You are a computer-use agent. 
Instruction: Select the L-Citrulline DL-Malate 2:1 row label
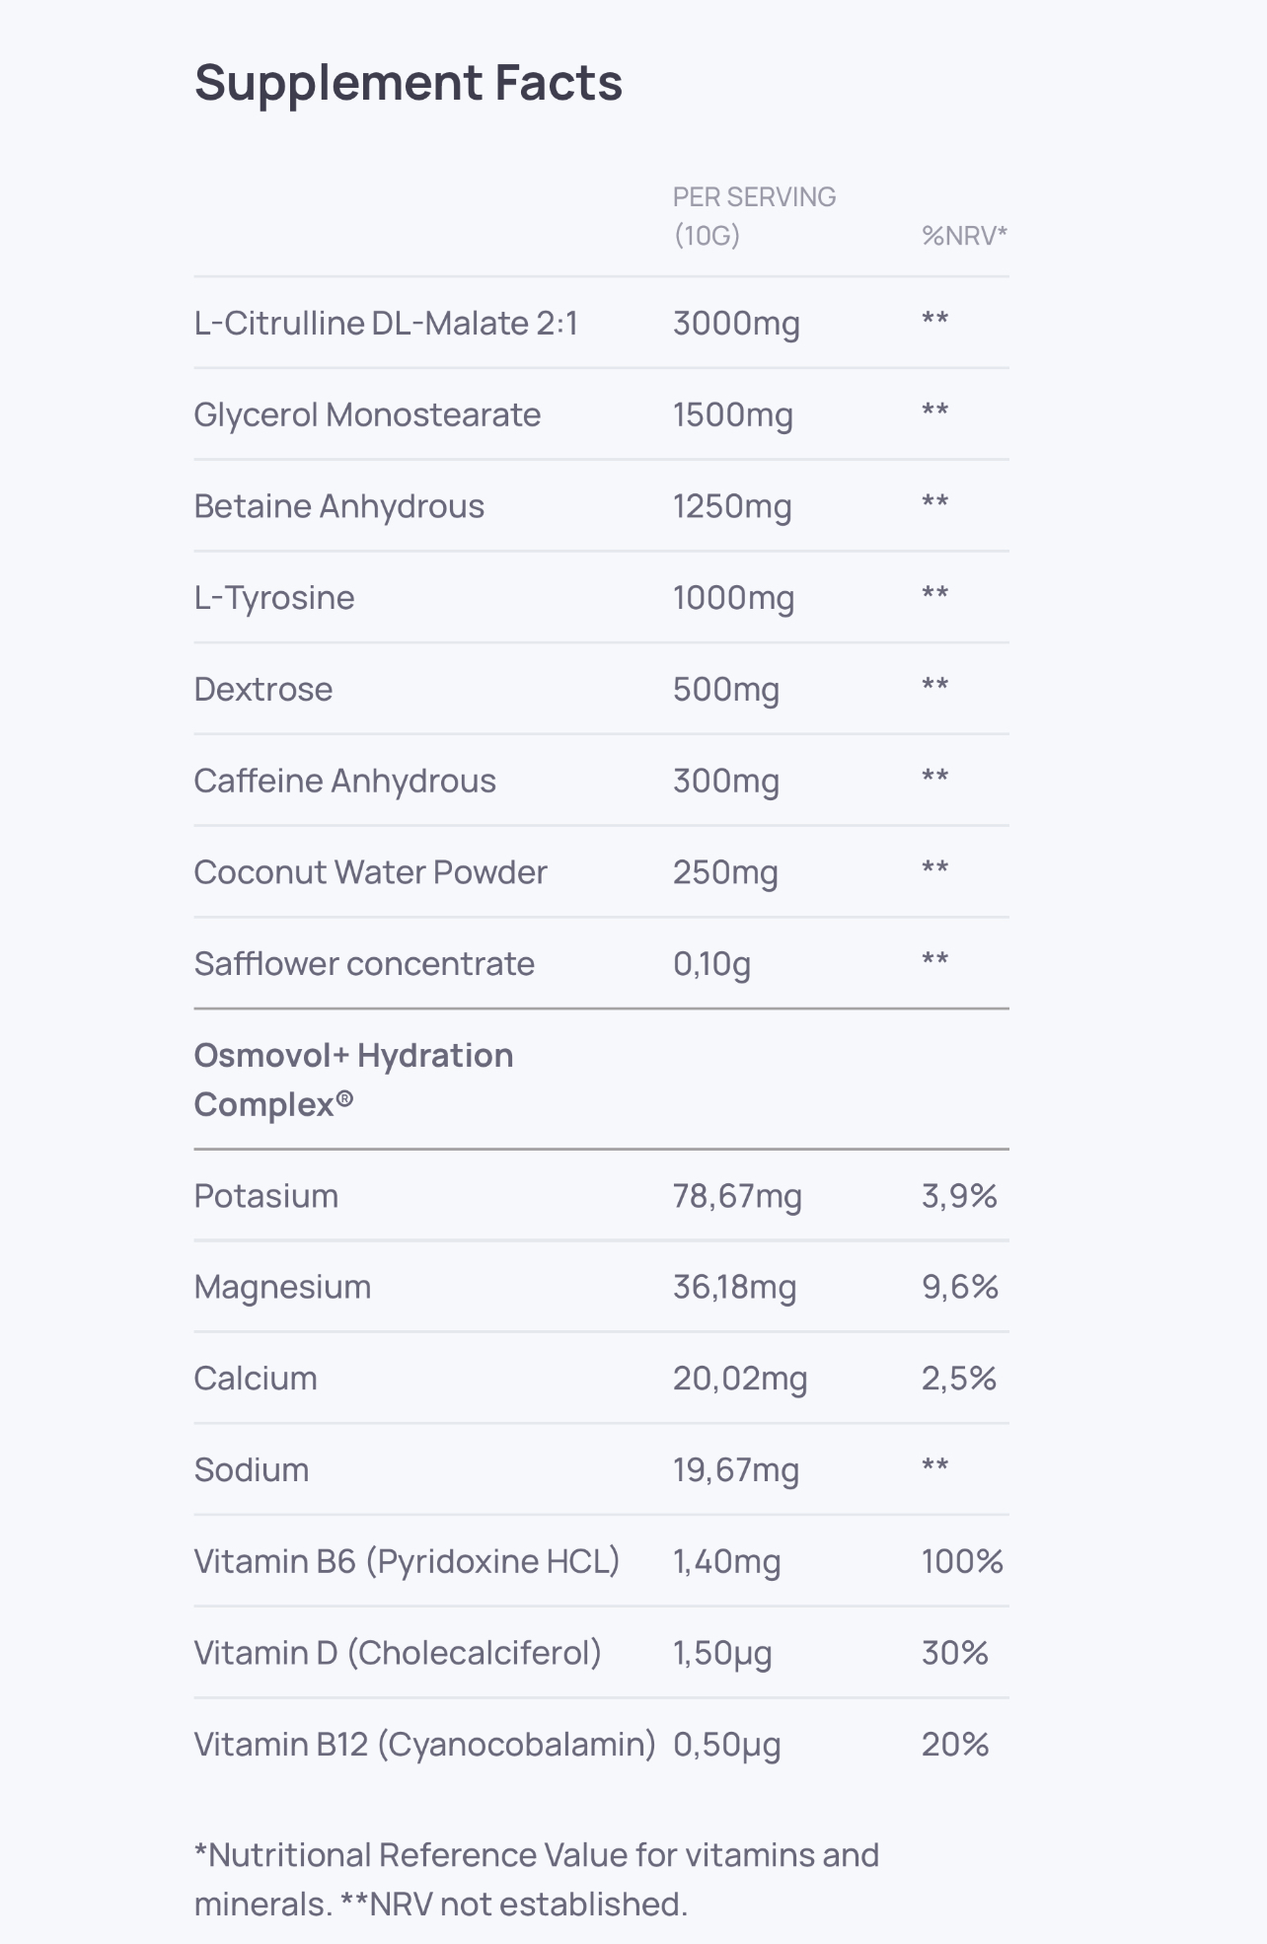coord(386,324)
